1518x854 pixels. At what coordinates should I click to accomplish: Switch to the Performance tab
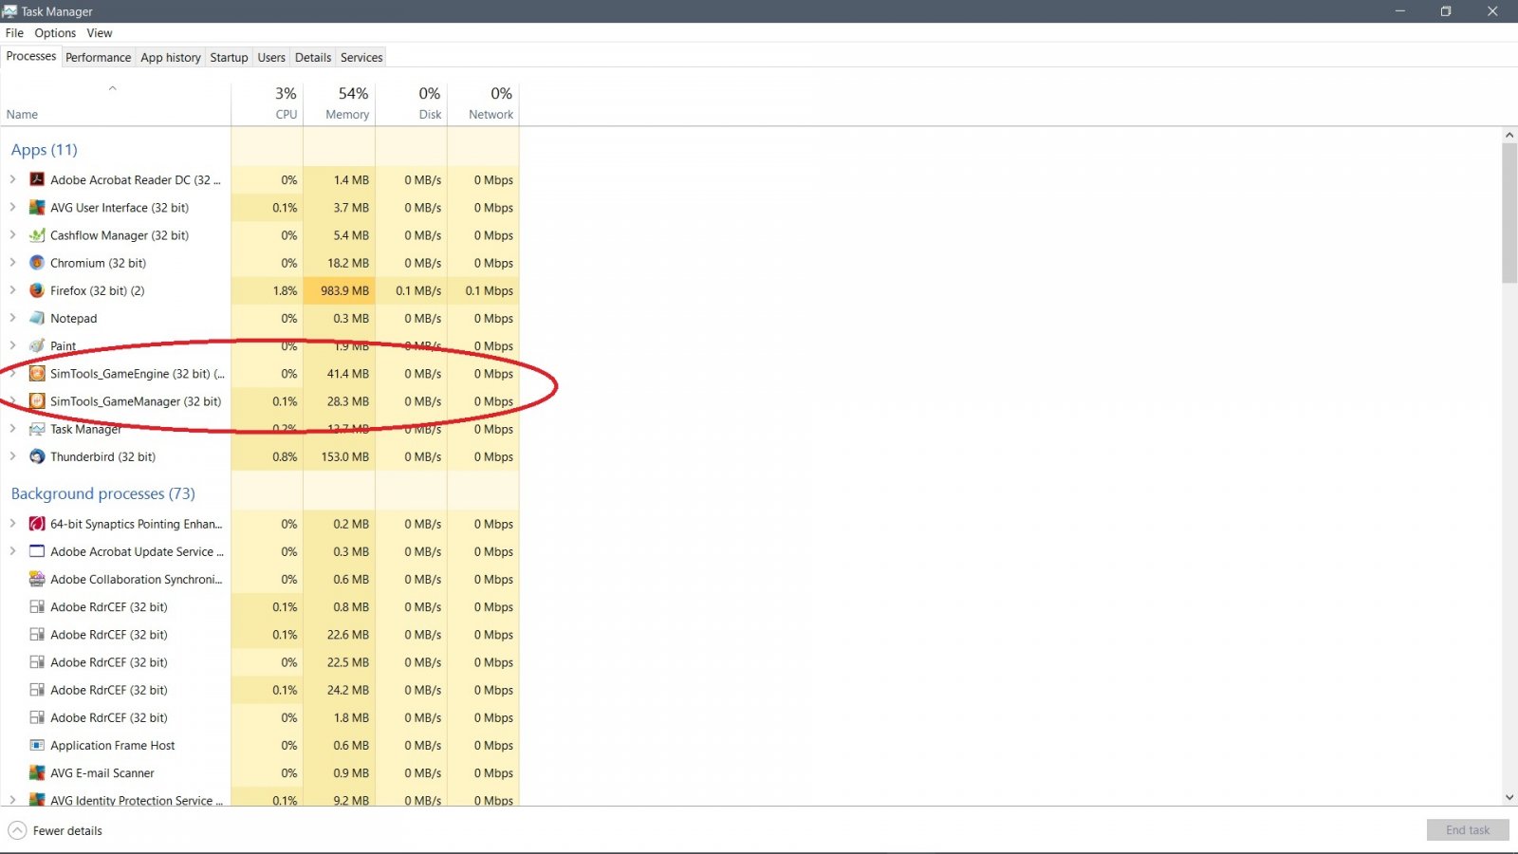pyautogui.click(x=99, y=58)
